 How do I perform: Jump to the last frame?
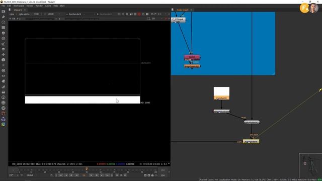(x=107, y=175)
